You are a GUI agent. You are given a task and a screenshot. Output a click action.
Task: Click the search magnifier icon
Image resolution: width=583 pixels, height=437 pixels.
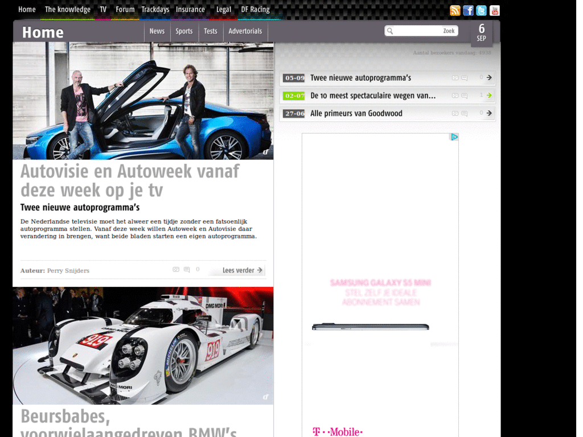[389, 31]
